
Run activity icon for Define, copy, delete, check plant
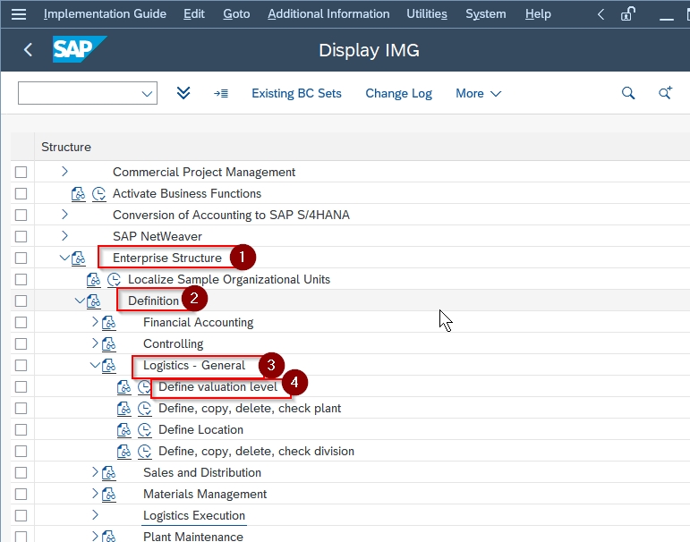pos(145,409)
